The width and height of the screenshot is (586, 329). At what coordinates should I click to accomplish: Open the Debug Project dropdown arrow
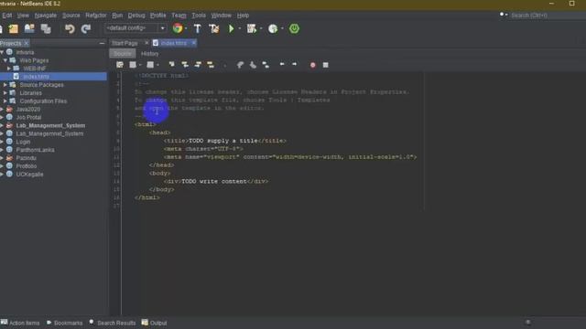(261, 28)
